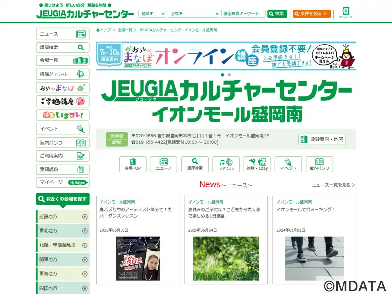Click the walking feet news thumbnail
Screen dimensions: 392x294
click(315, 259)
